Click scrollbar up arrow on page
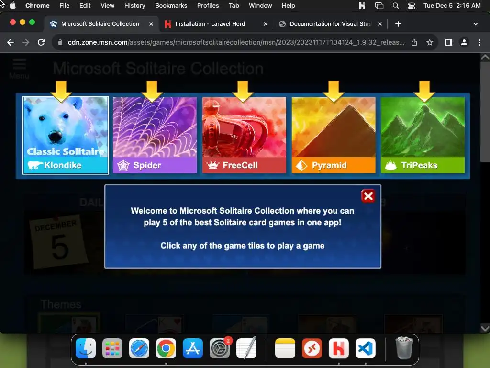 [485, 57]
